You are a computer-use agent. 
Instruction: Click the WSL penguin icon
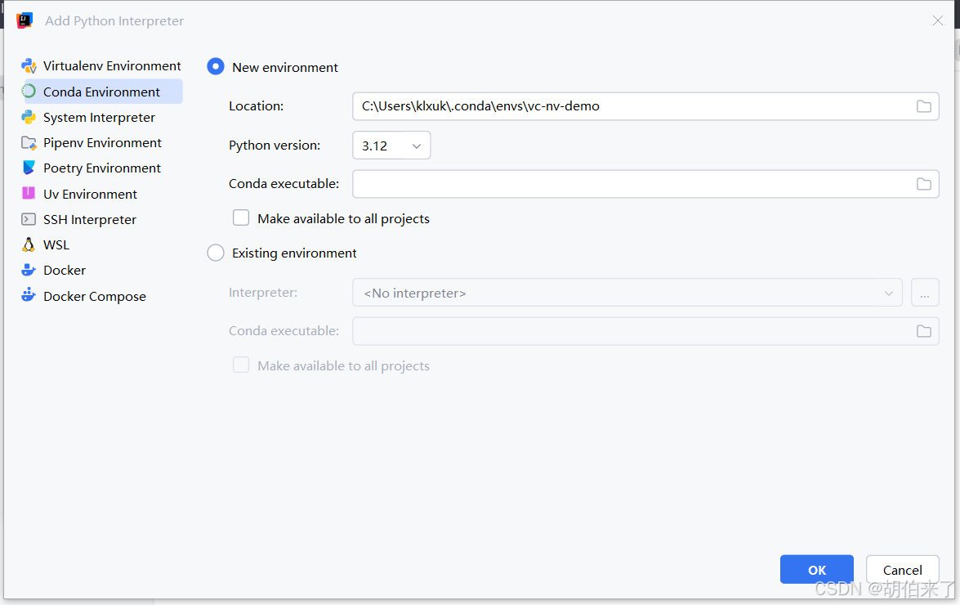click(29, 245)
